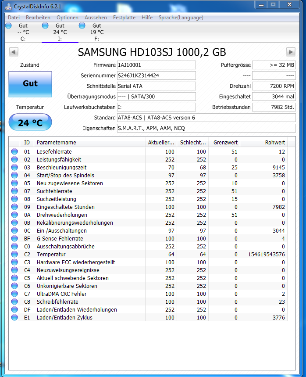Click status icon of UltraDMA CRC Fehler

click(14, 294)
